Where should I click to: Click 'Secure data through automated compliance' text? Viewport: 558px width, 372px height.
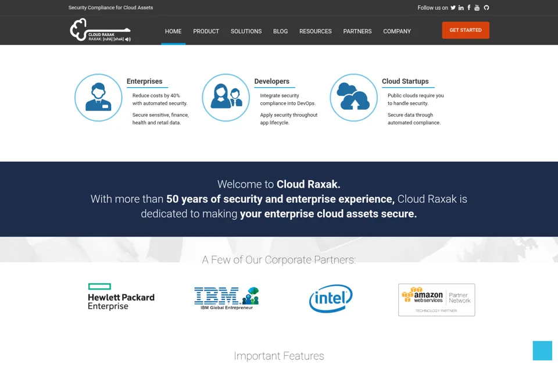(x=414, y=119)
